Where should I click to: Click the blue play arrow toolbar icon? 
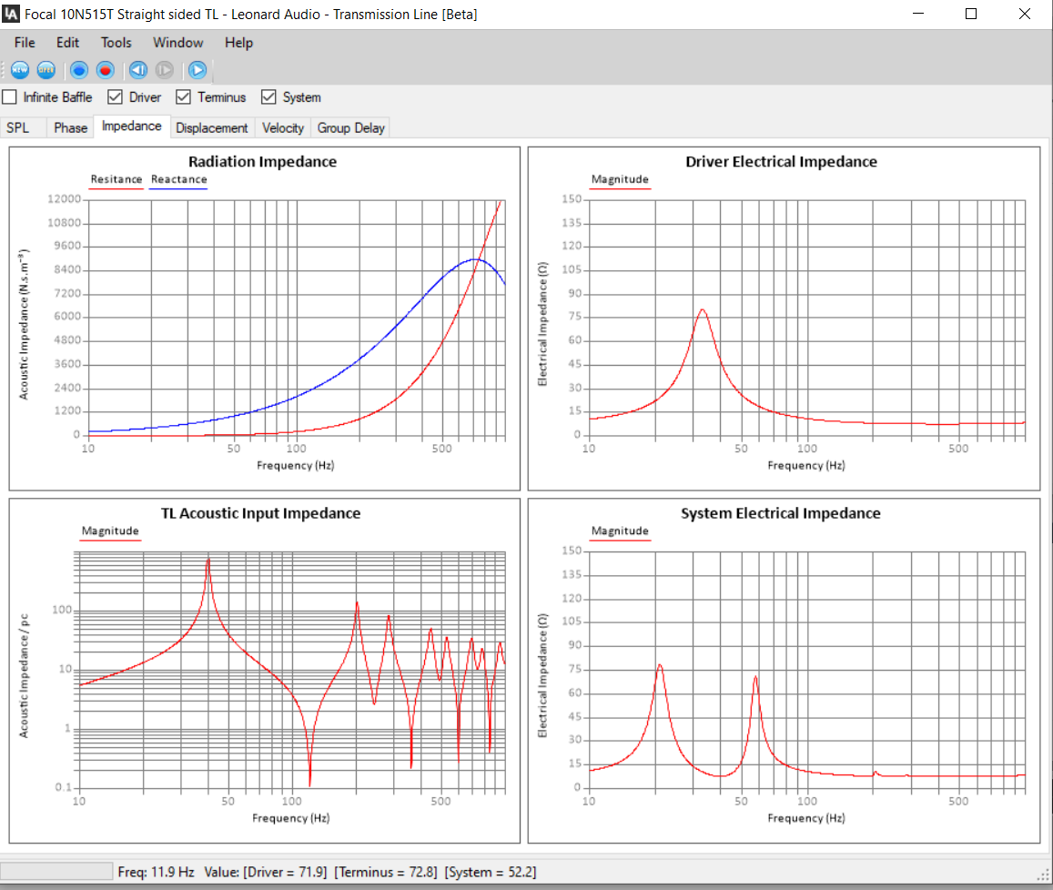[x=197, y=70]
